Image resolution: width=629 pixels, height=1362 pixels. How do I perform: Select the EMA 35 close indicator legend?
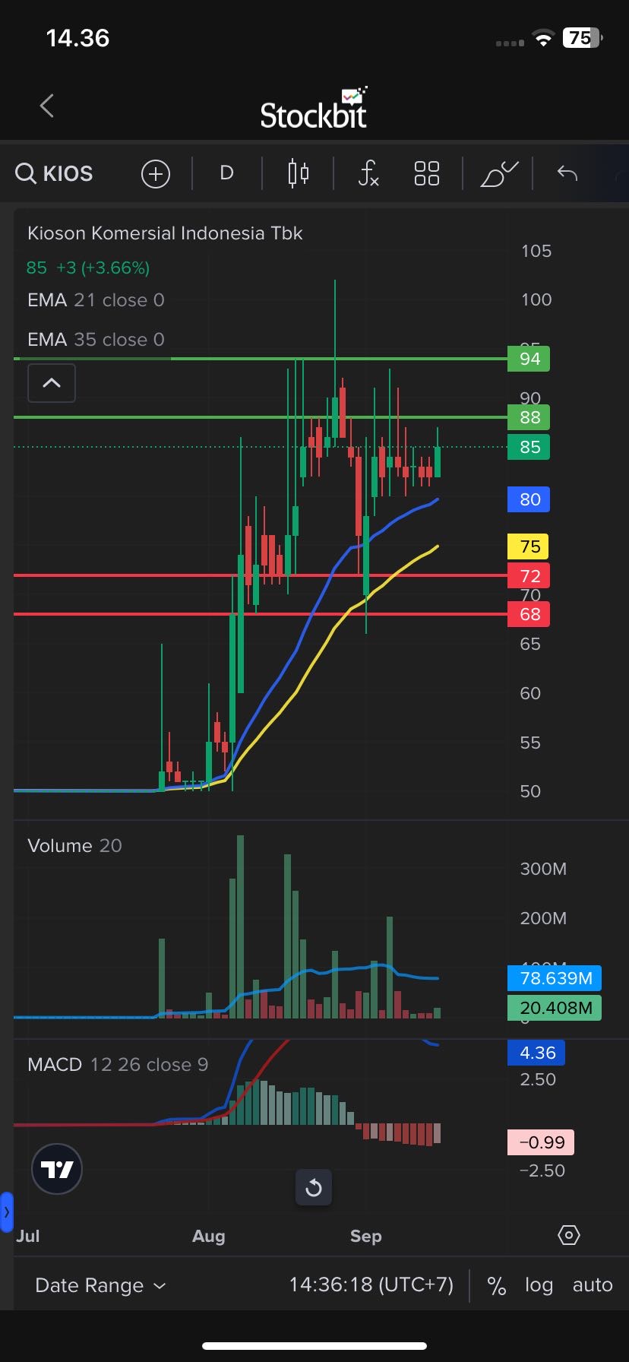coord(96,340)
